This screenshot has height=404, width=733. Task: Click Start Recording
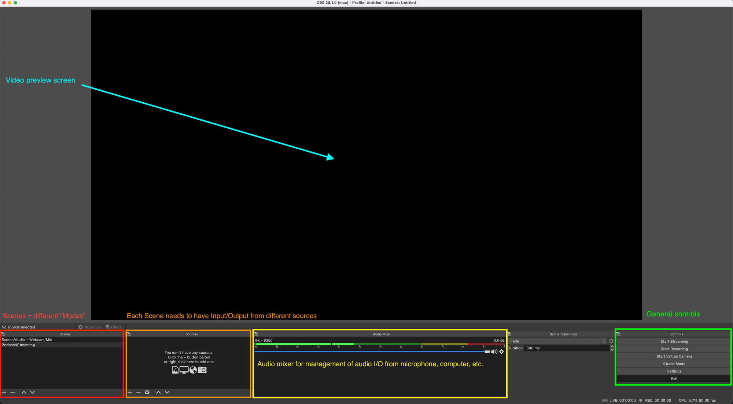(674, 349)
